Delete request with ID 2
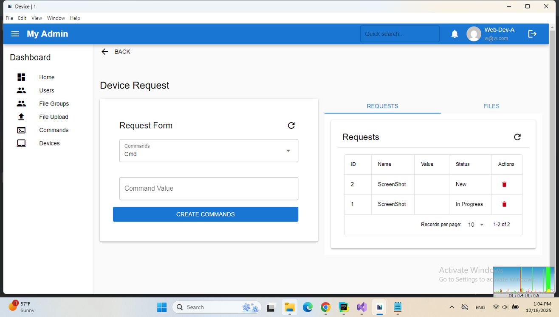This screenshot has height=317, width=559. point(504,184)
